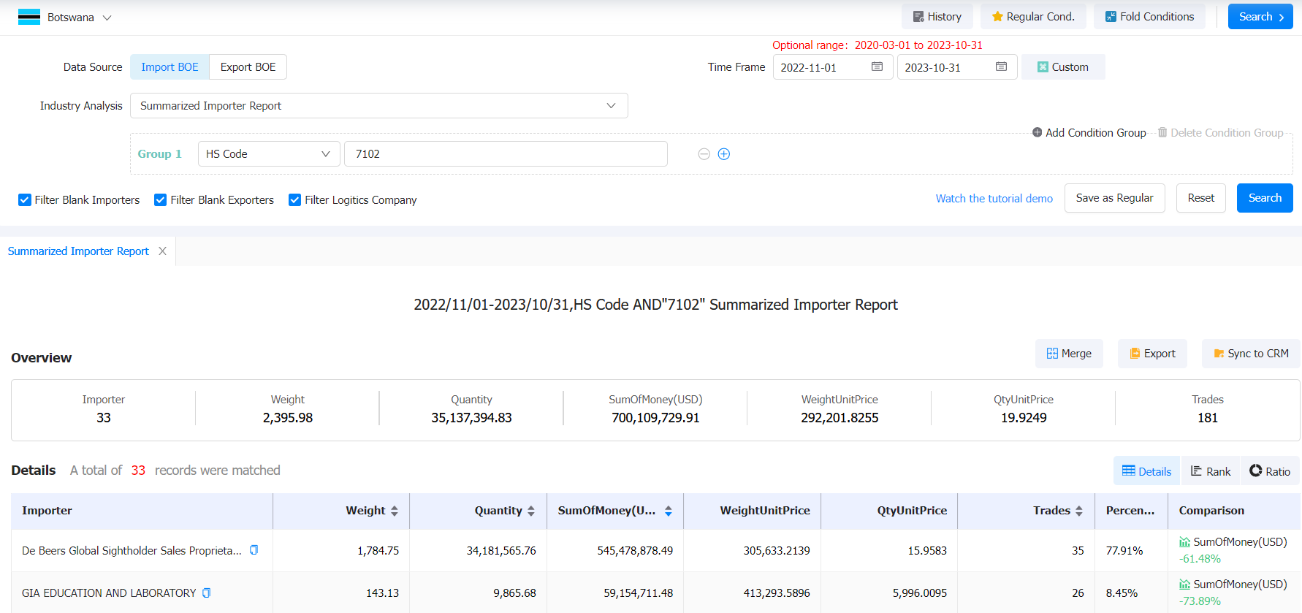Switch to Details view
The image size is (1302, 613).
(1146, 471)
